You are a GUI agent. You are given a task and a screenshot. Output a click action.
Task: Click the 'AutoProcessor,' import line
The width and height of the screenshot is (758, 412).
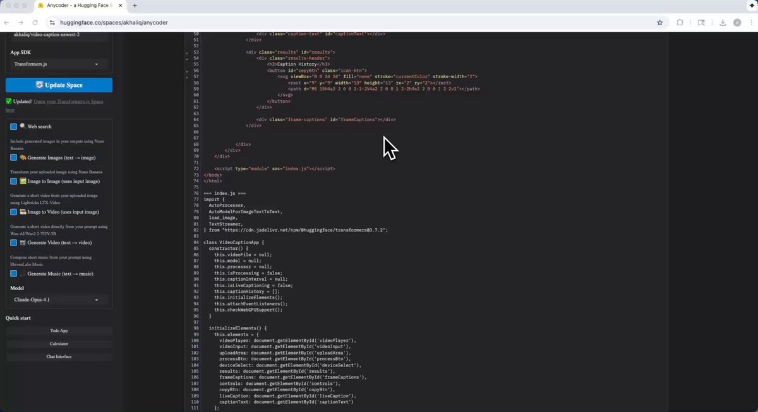(x=227, y=206)
